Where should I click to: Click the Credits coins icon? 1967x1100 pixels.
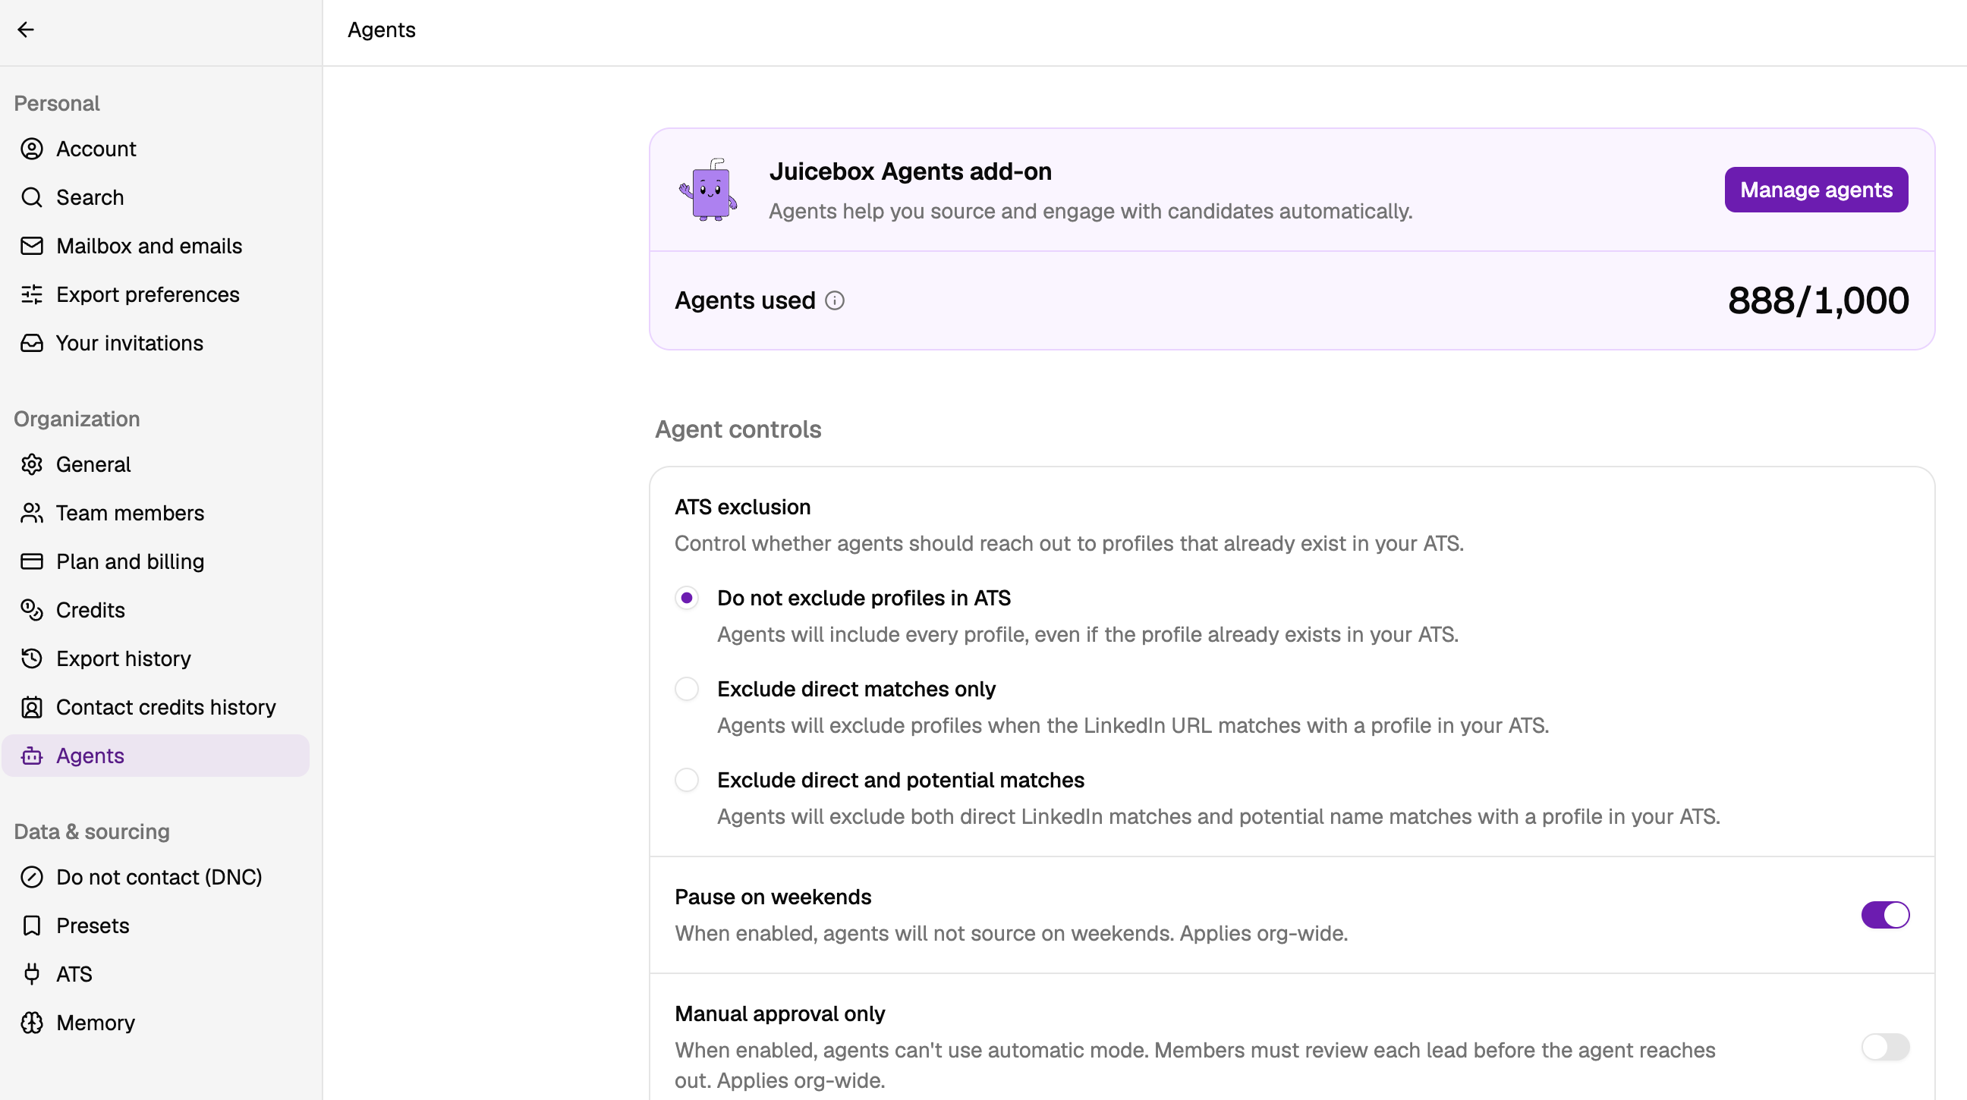click(31, 611)
